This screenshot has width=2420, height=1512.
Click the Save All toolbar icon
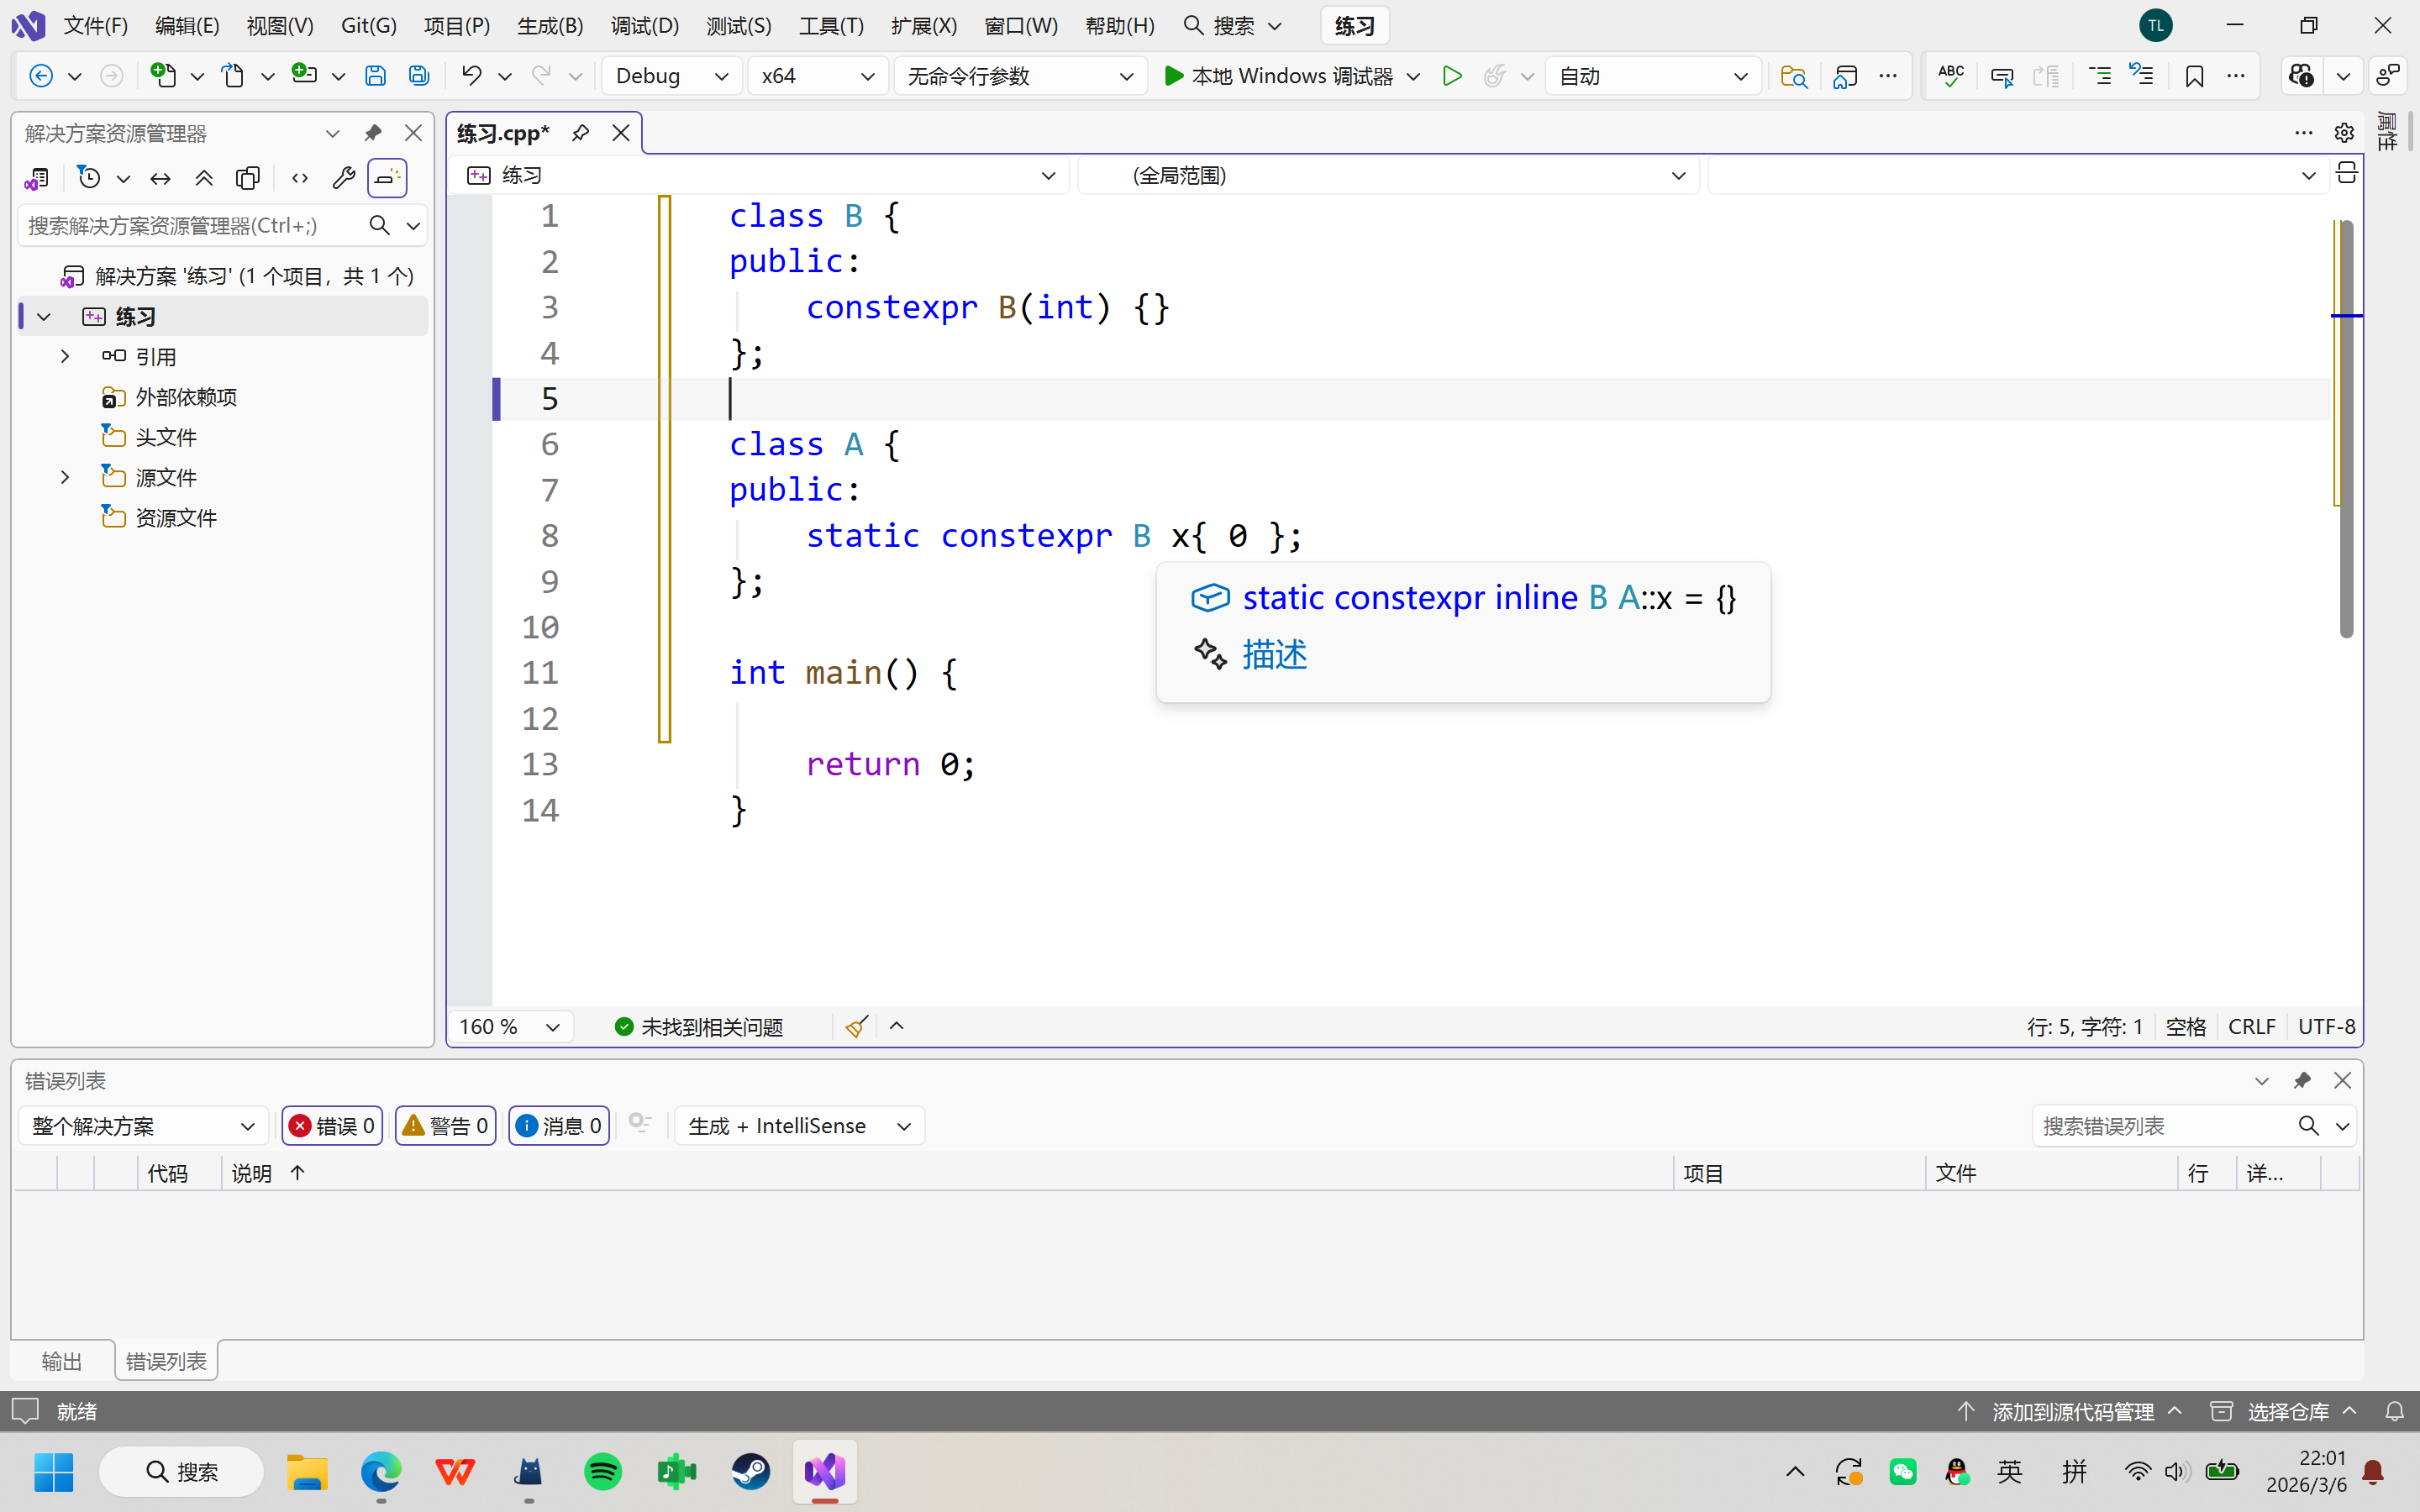click(x=419, y=76)
